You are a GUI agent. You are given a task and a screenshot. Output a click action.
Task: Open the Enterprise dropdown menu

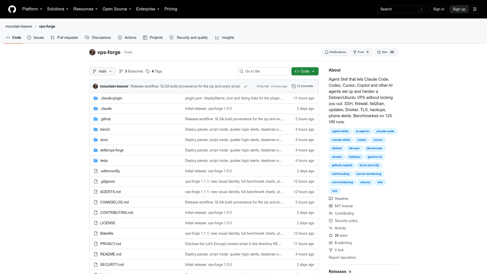pos(148,9)
